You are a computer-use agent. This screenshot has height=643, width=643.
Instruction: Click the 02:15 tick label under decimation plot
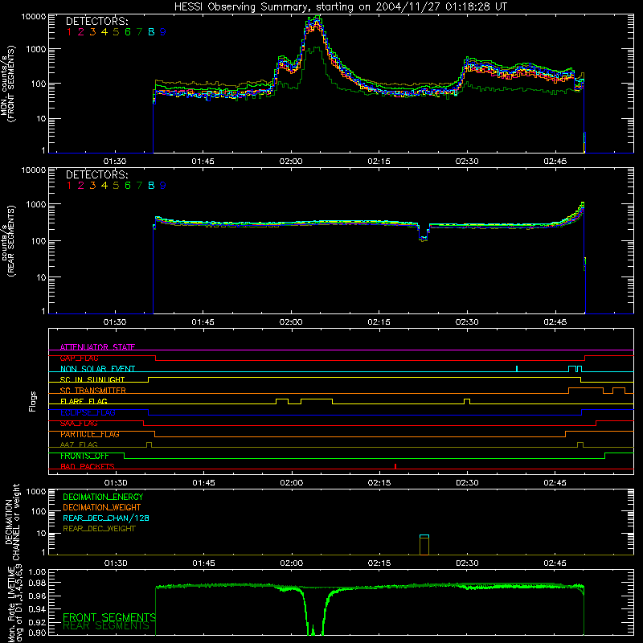(x=379, y=563)
